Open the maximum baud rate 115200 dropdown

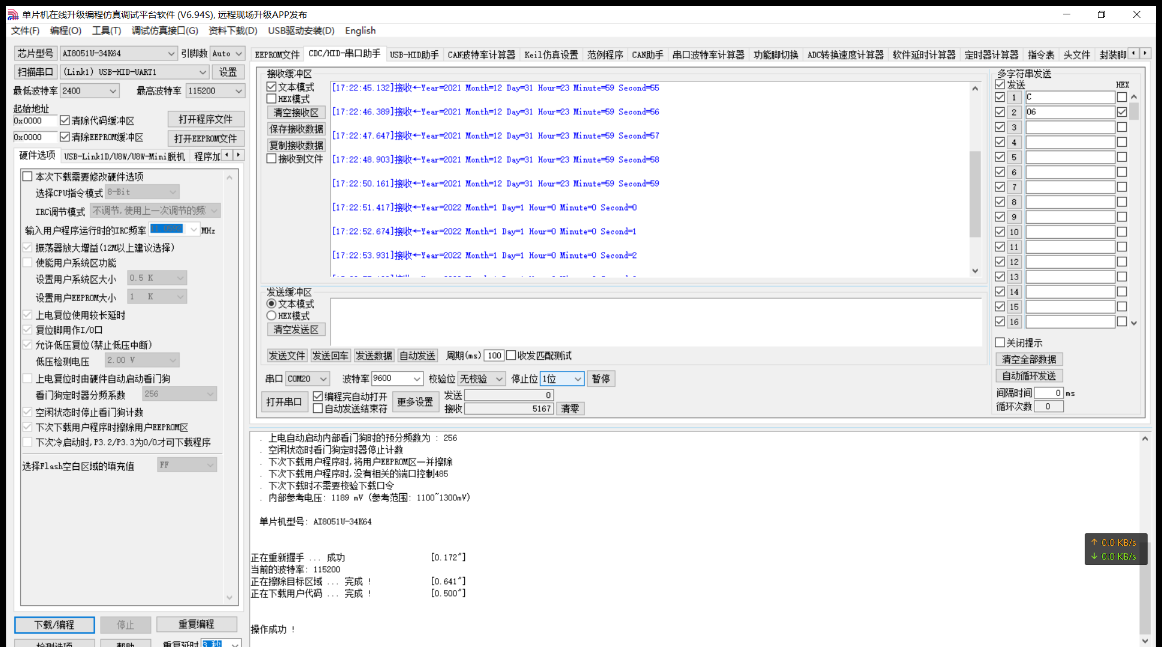238,91
